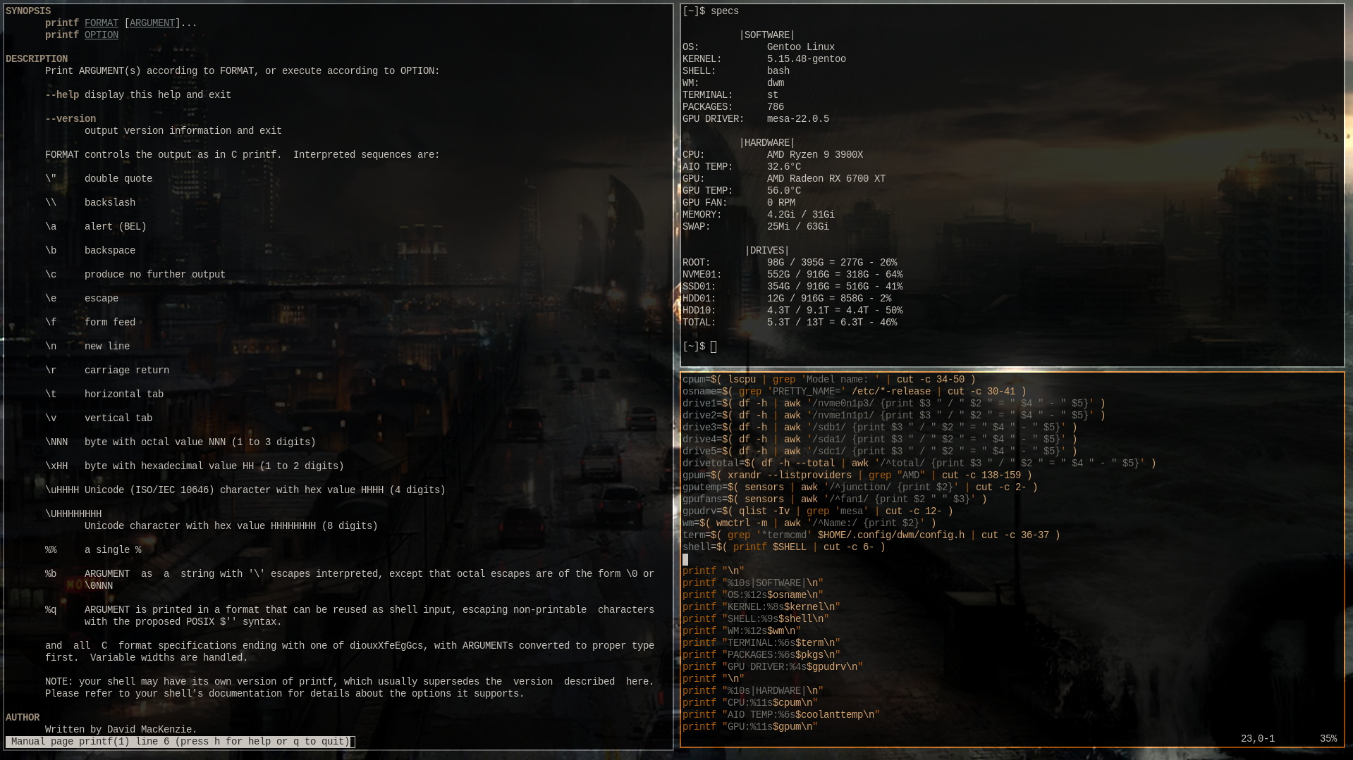The image size is (1353, 760).
Task: Click the |SOFTWARE| header in specs output
Action: click(x=767, y=35)
